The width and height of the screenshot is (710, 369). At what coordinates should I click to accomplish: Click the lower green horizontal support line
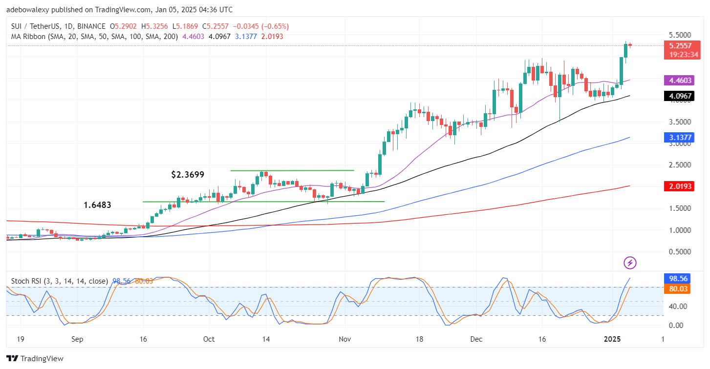coord(263,202)
